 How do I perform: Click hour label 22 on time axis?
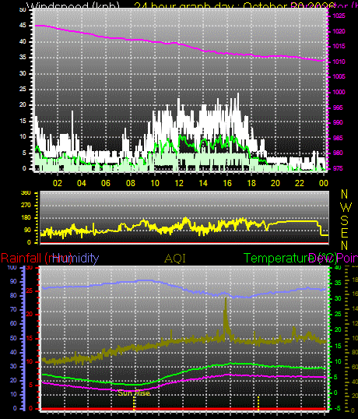(300, 183)
